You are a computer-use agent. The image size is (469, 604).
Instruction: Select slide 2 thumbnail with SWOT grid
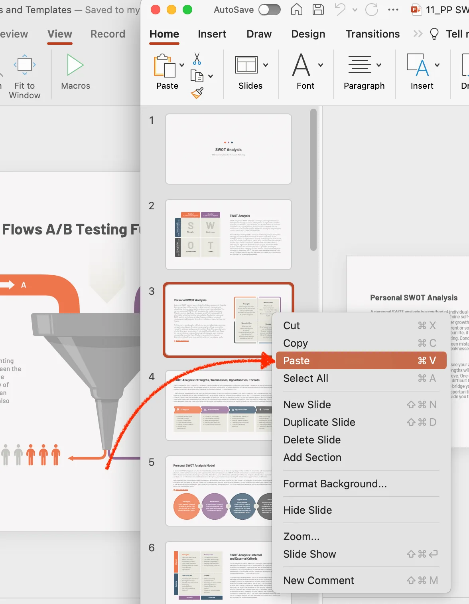(229, 234)
